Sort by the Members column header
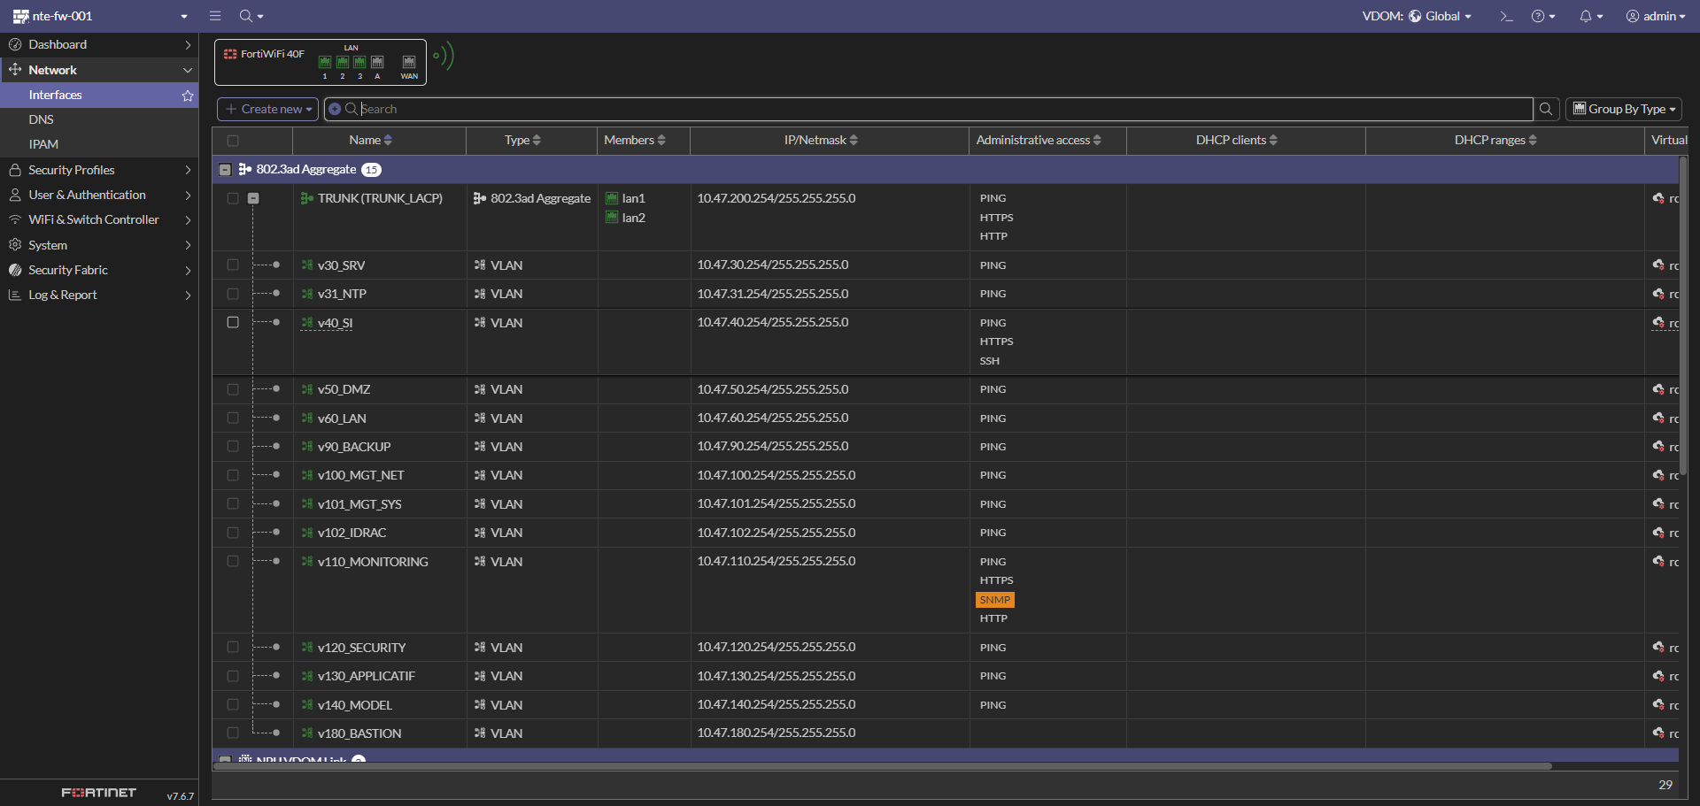 click(x=644, y=141)
